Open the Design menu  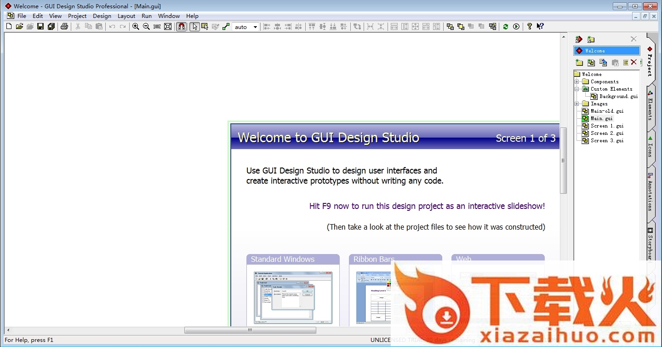(102, 16)
